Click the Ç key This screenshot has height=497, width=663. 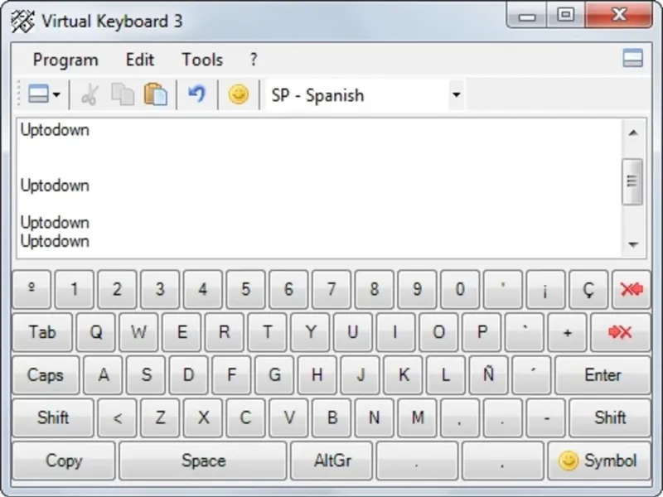pyautogui.click(x=588, y=289)
